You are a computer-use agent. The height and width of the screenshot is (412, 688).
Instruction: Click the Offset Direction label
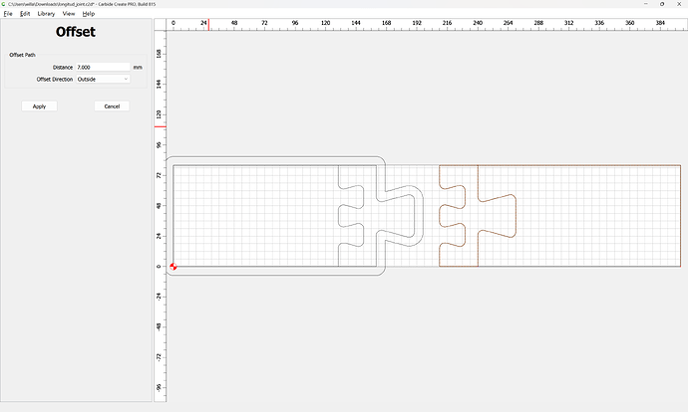(55, 80)
